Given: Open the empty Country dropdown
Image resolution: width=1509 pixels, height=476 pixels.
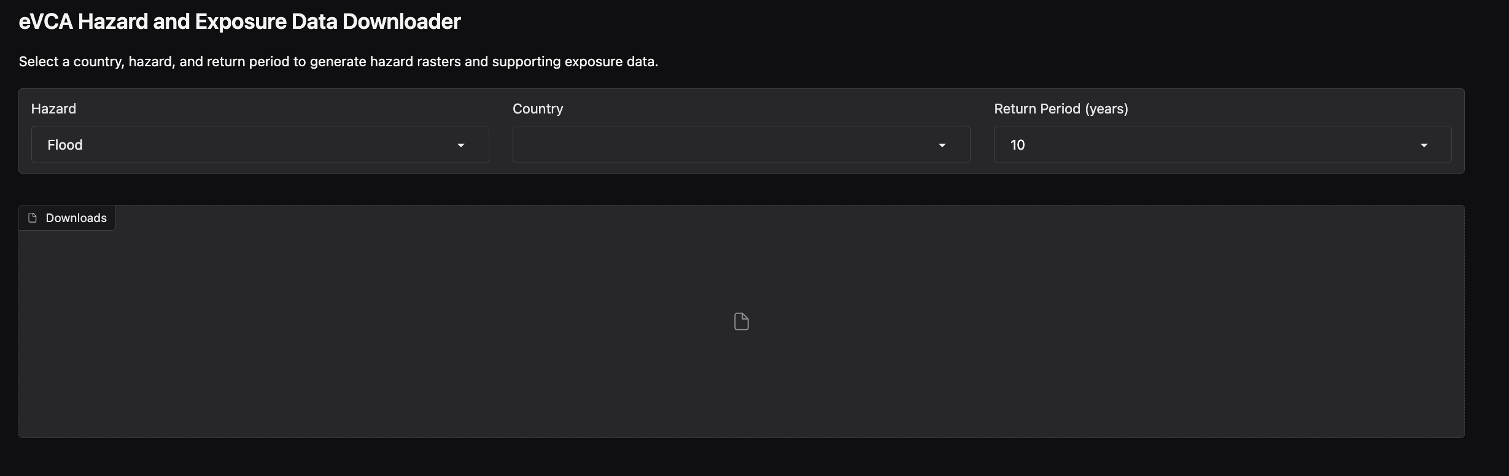Looking at the screenshot, I should tap(741, 145).
